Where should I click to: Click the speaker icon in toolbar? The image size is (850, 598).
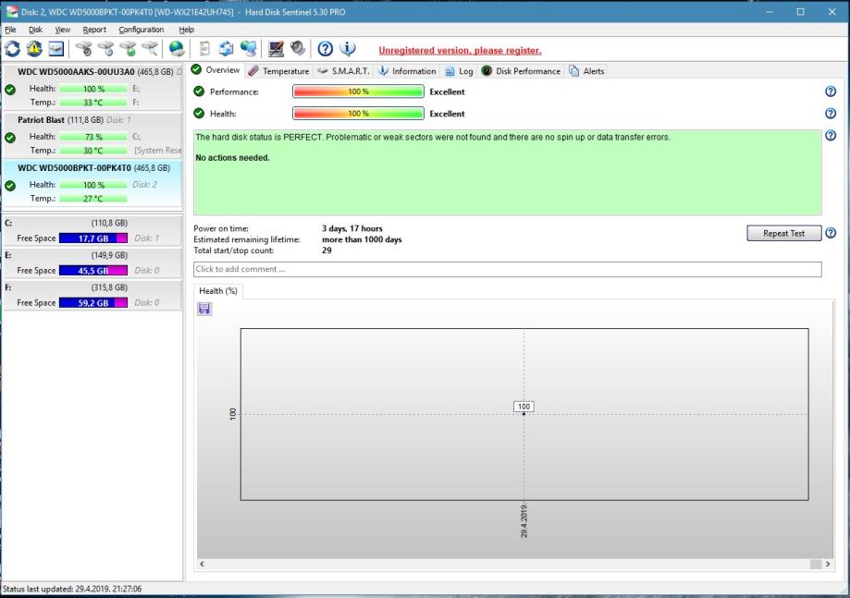(298, 50)
